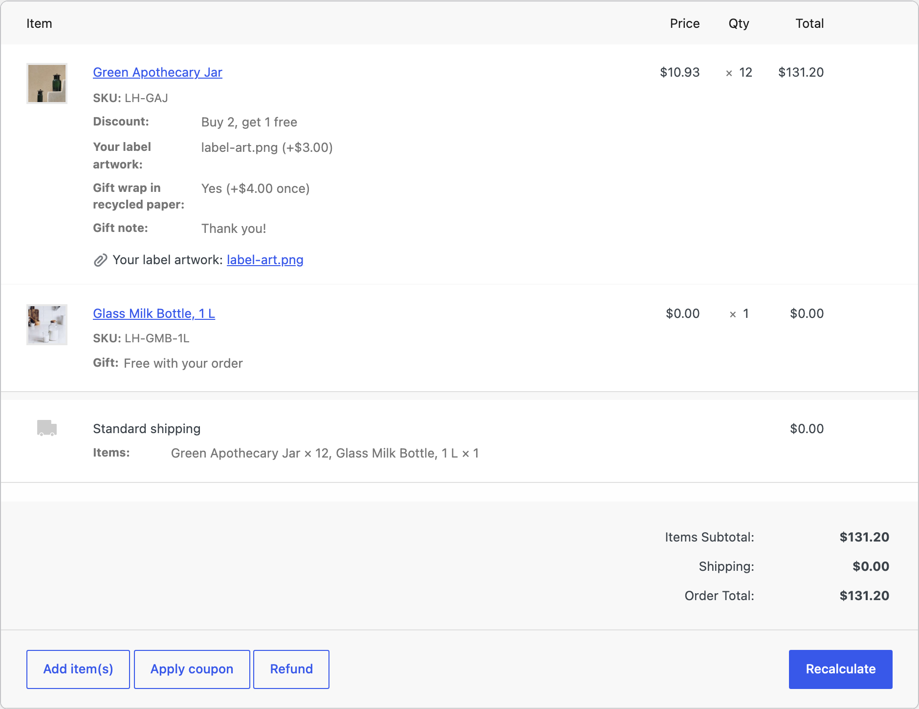Select the Milk Bottle $0.00 price
Image resolution: width=919 pixels, height=709 pixels.
(x=683, y=313)
